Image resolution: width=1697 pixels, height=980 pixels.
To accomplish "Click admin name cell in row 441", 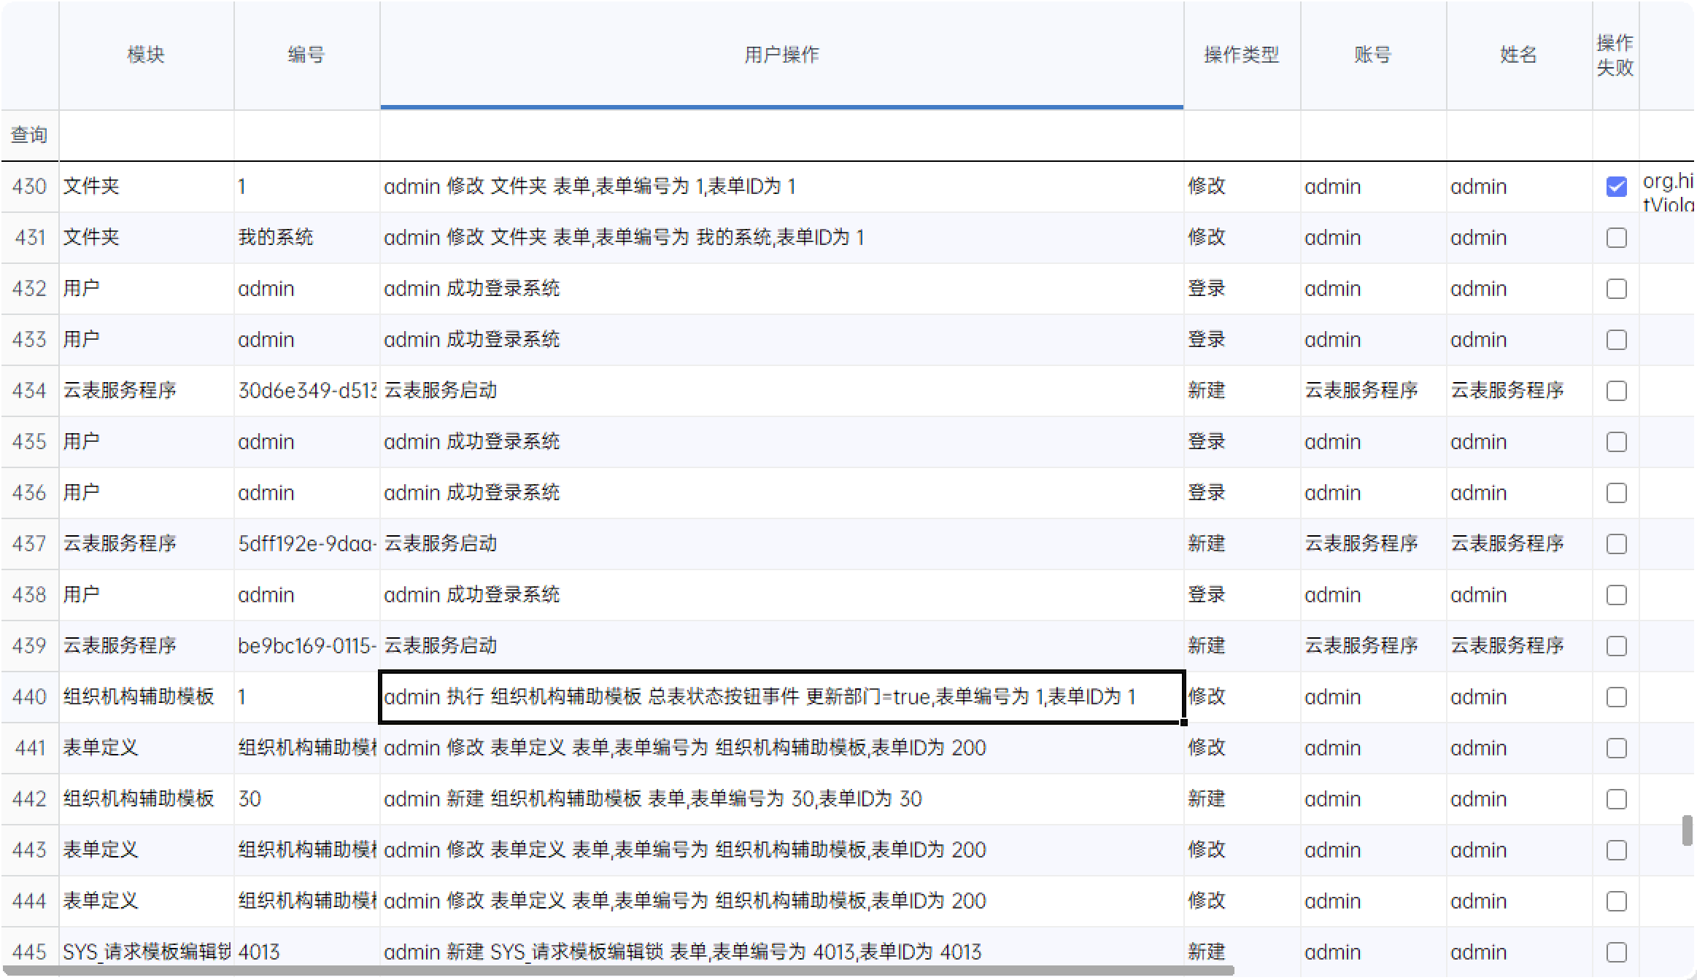I will click(x=1519, y=748).
